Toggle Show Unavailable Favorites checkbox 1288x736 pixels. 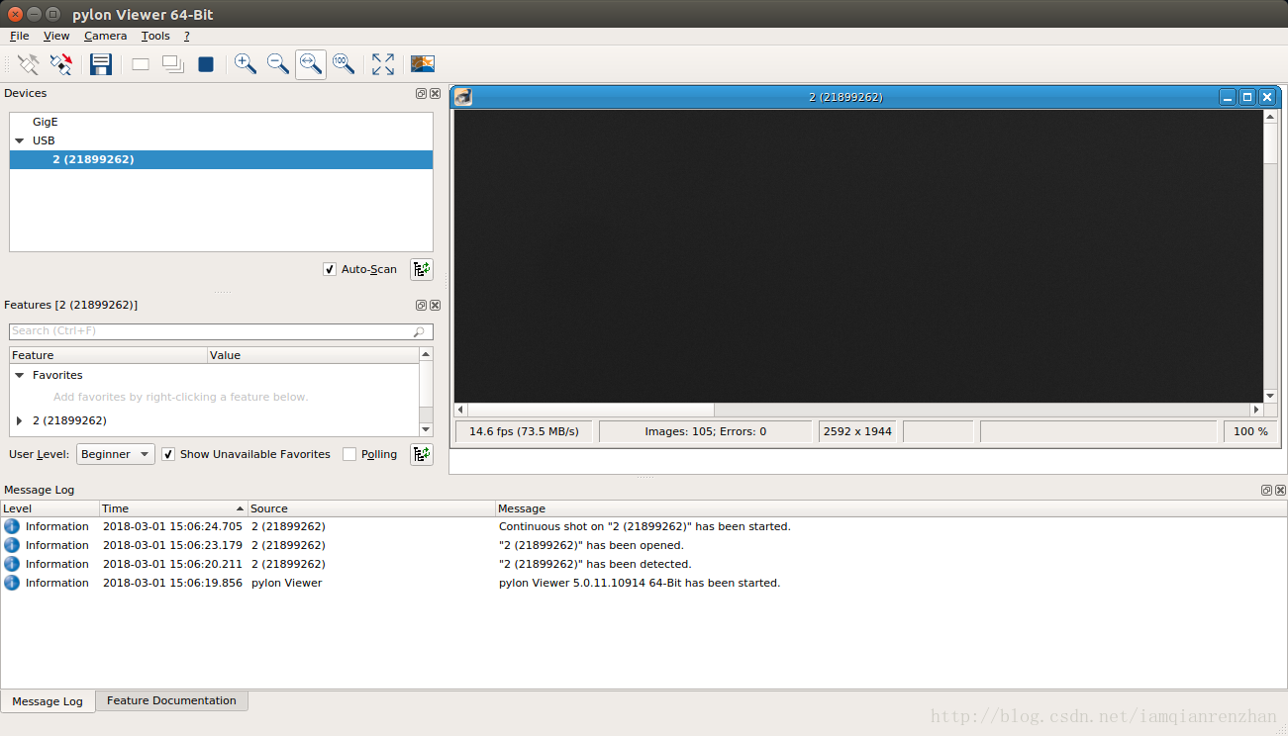[168, 454]
